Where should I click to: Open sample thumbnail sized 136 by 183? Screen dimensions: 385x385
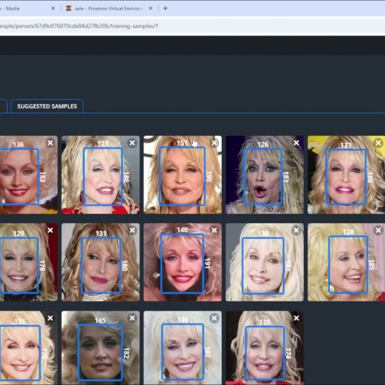(29, 174)
